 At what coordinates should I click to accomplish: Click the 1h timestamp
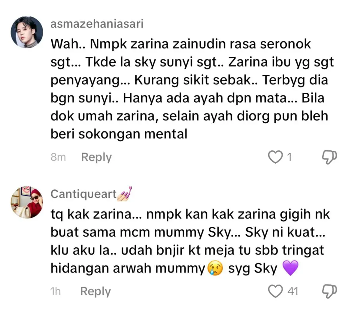tap(56, 291)
